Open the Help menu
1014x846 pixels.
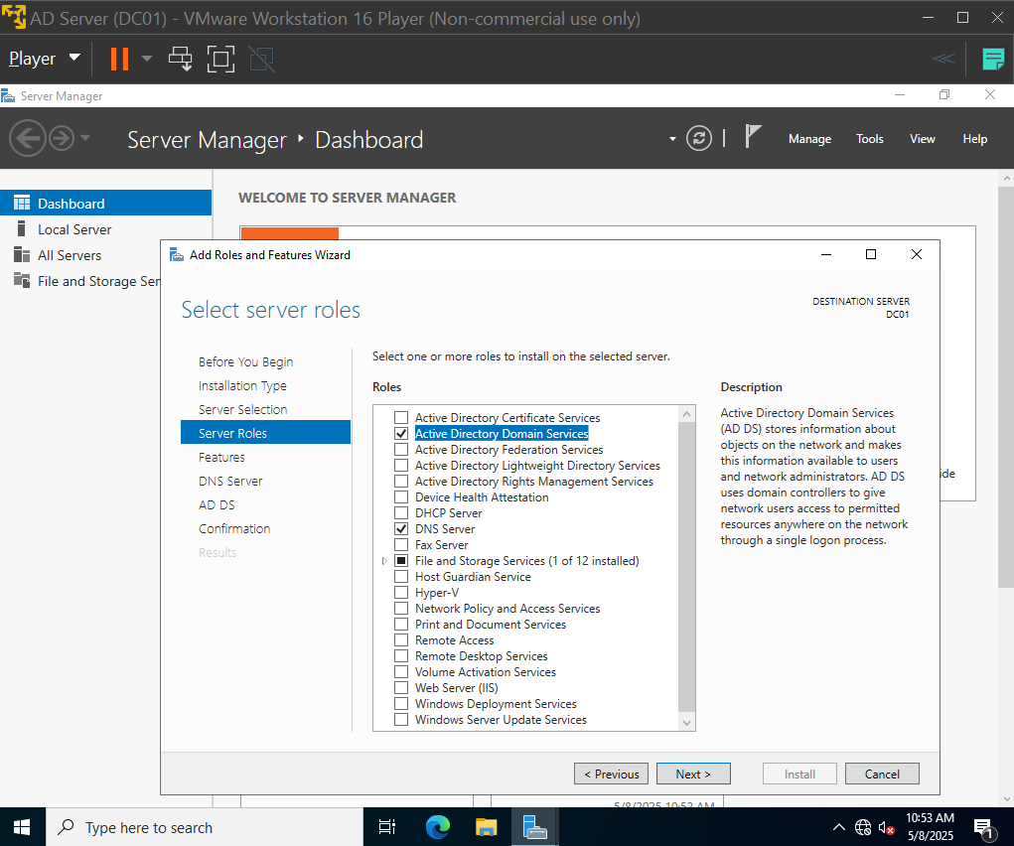click(974, 139)
